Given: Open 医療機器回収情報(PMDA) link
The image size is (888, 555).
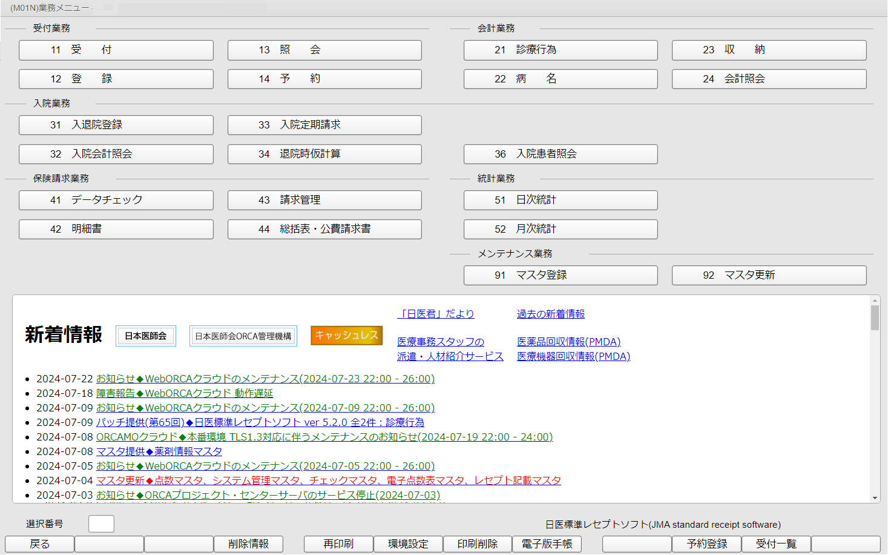Looking at the screenshot, I should coord(574,356).
